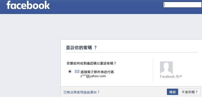Screen dimensions: 202x97
Task: Click the question mark after 重設你的密碼
Action: (x=95, y=48)
